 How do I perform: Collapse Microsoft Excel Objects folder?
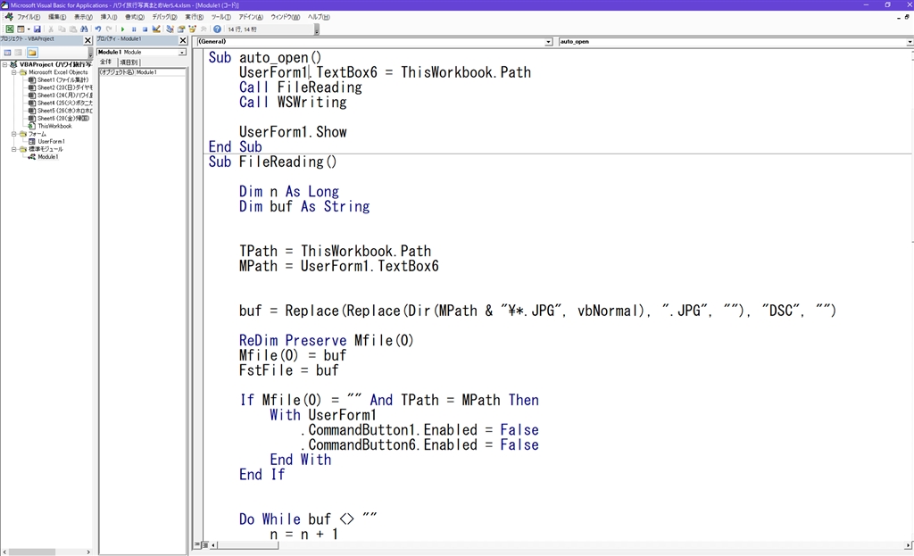pos(14,72)
